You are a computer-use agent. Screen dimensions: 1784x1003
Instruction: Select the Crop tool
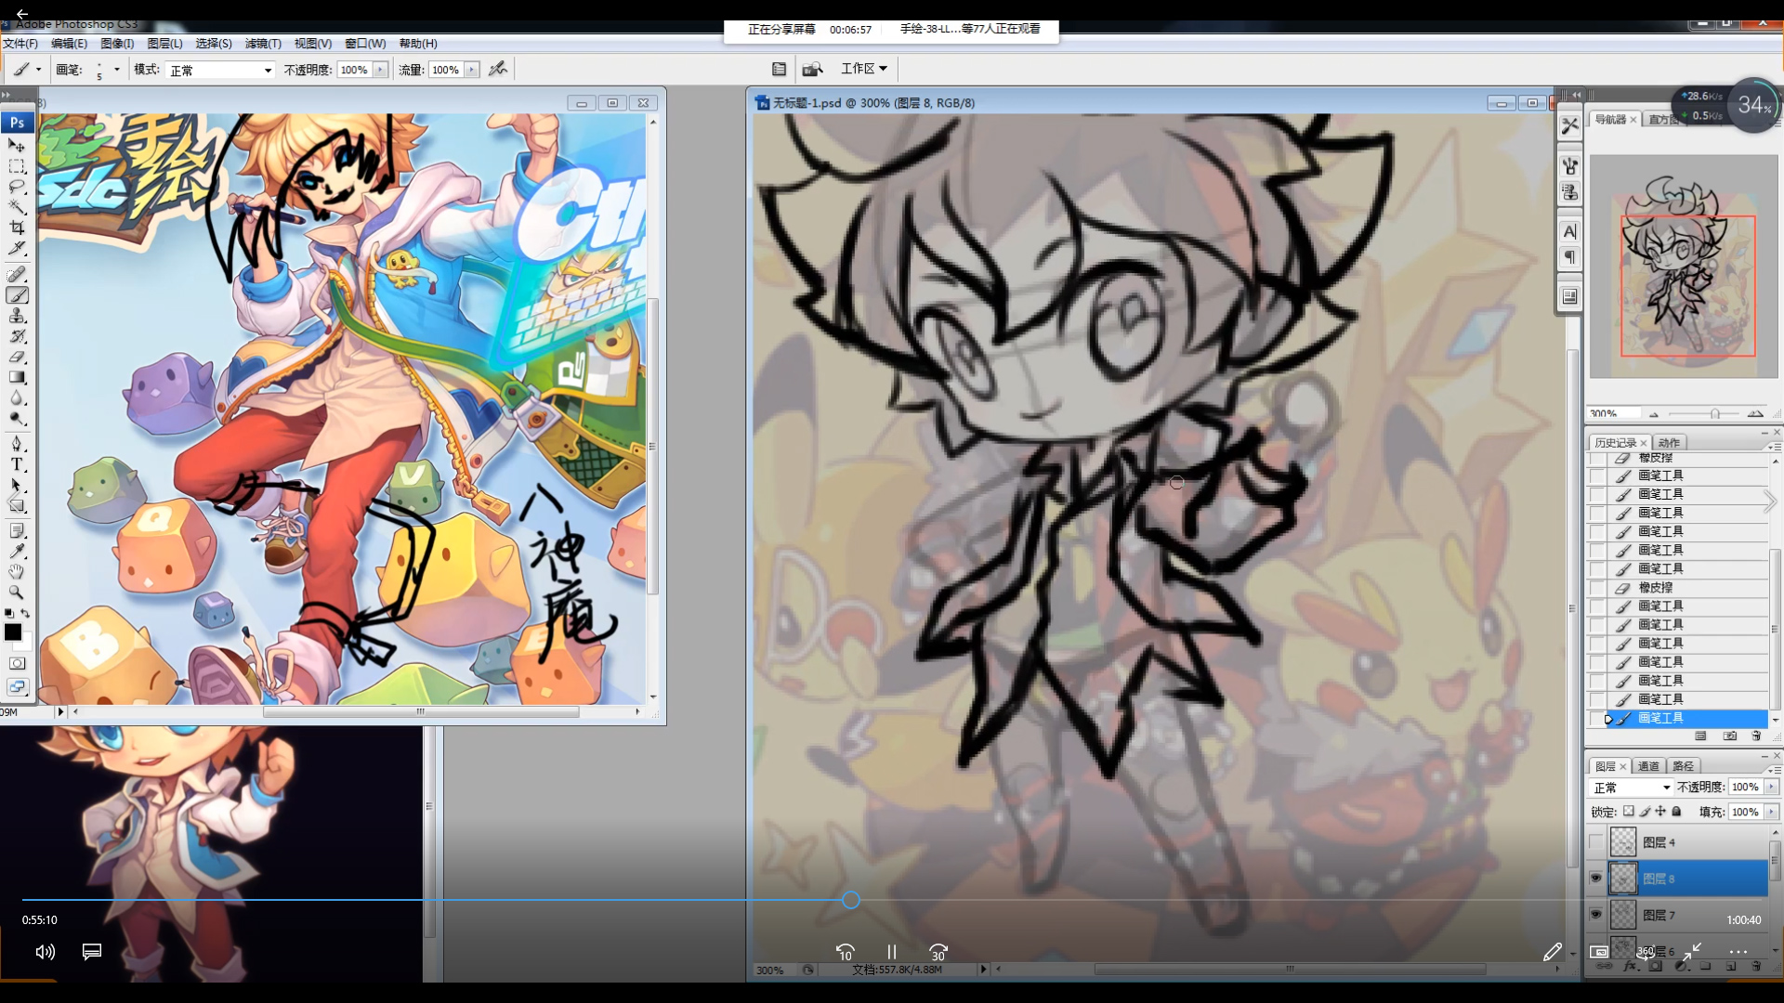pyautogui.click(x=17, y=228)
